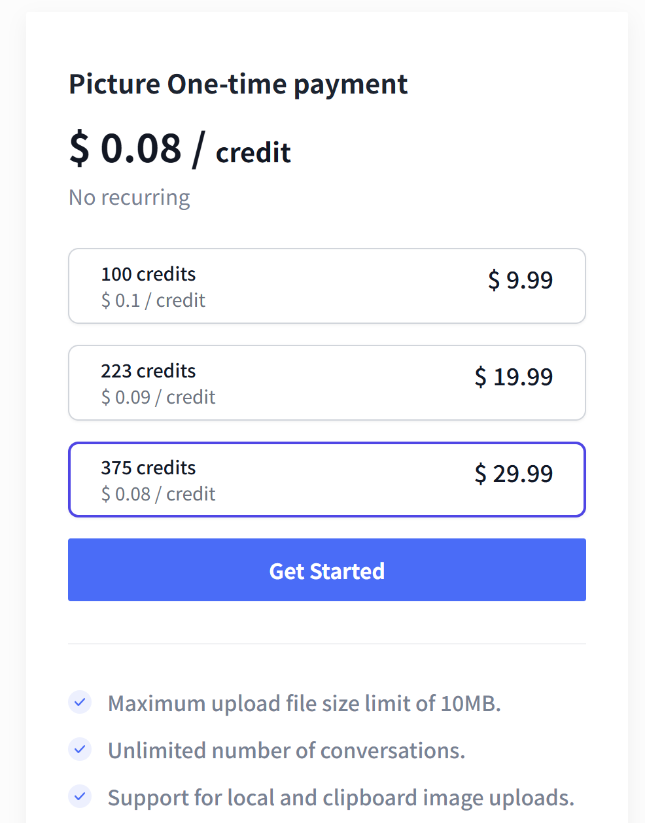
Task: Click the Get Started button
Action: point(327,570)
